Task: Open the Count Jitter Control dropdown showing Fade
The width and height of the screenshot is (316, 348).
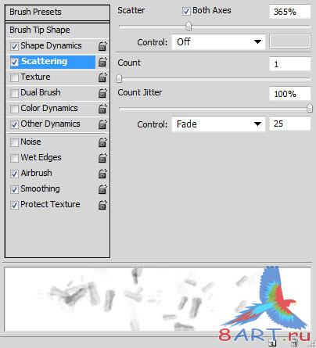Action: coord(218,124)
